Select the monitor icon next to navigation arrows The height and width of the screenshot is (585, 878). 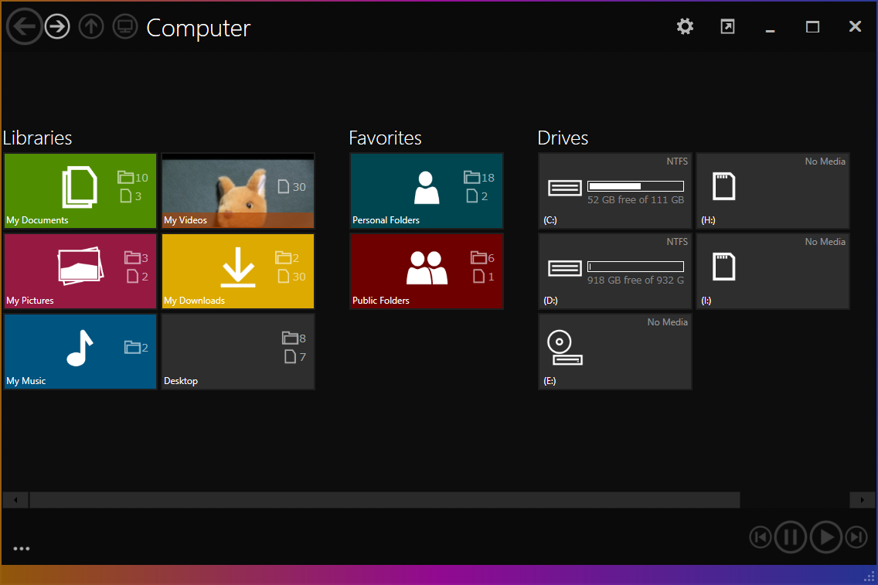[x=124, y=26]
